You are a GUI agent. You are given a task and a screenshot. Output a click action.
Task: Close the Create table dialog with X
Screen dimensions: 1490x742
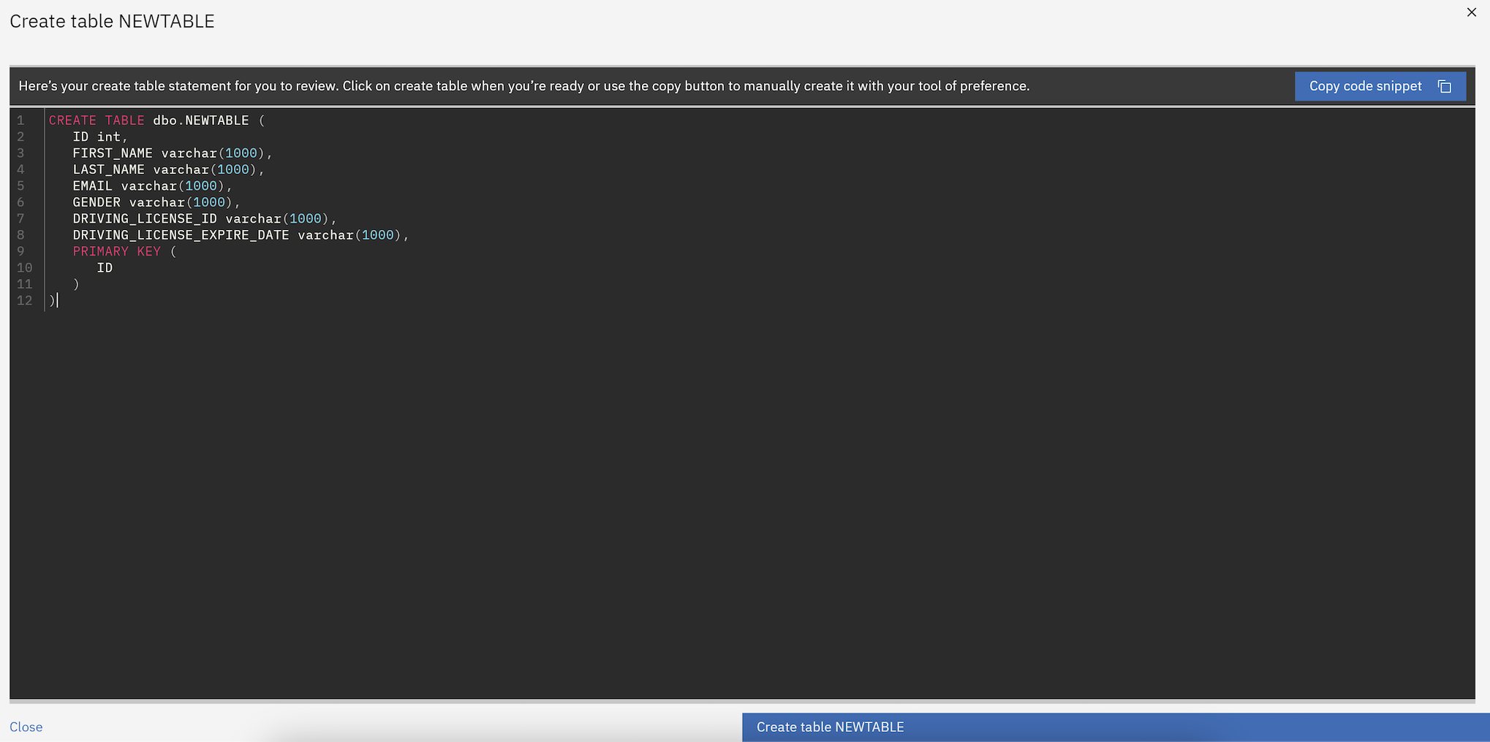coord(1471,12)
